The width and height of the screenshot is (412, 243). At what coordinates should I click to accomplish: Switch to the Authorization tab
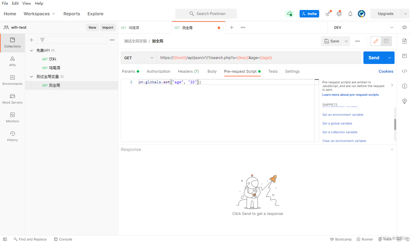(x=159, y=71)
